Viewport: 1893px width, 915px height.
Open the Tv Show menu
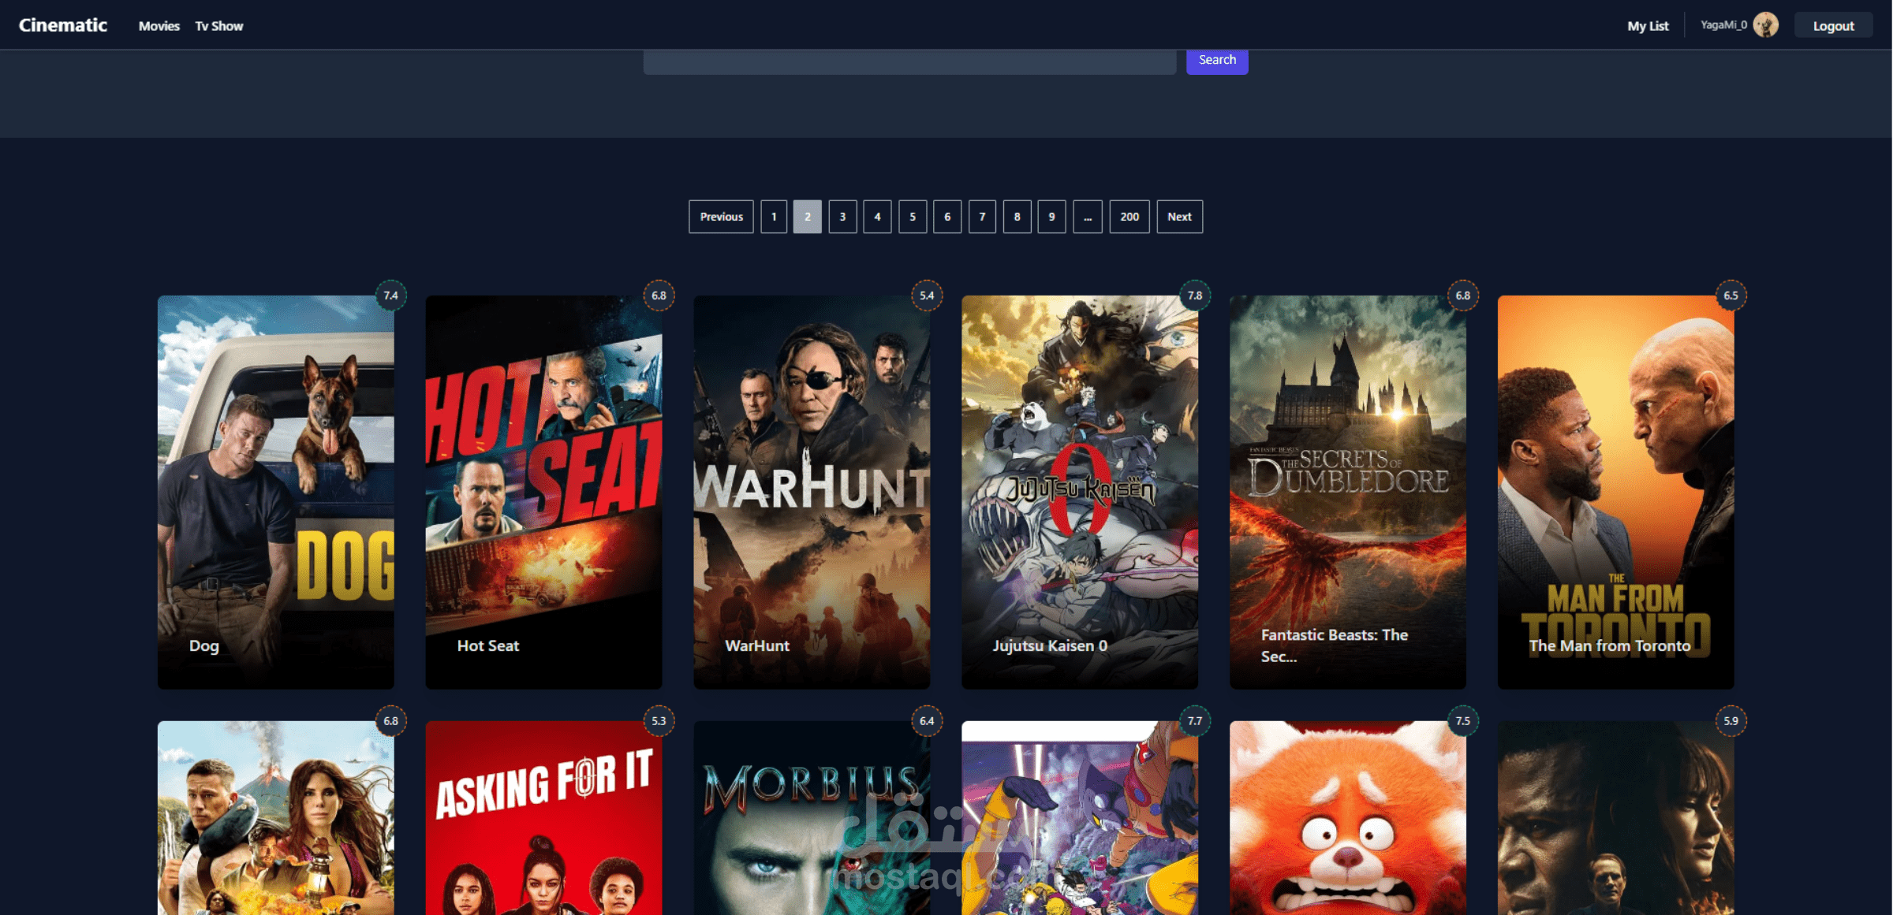[219, 26]
